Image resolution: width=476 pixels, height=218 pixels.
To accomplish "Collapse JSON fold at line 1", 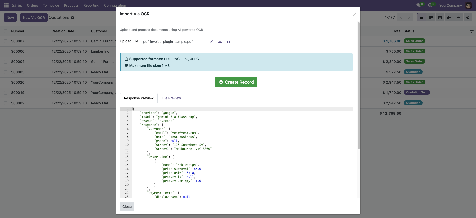I will click(130, 109).
